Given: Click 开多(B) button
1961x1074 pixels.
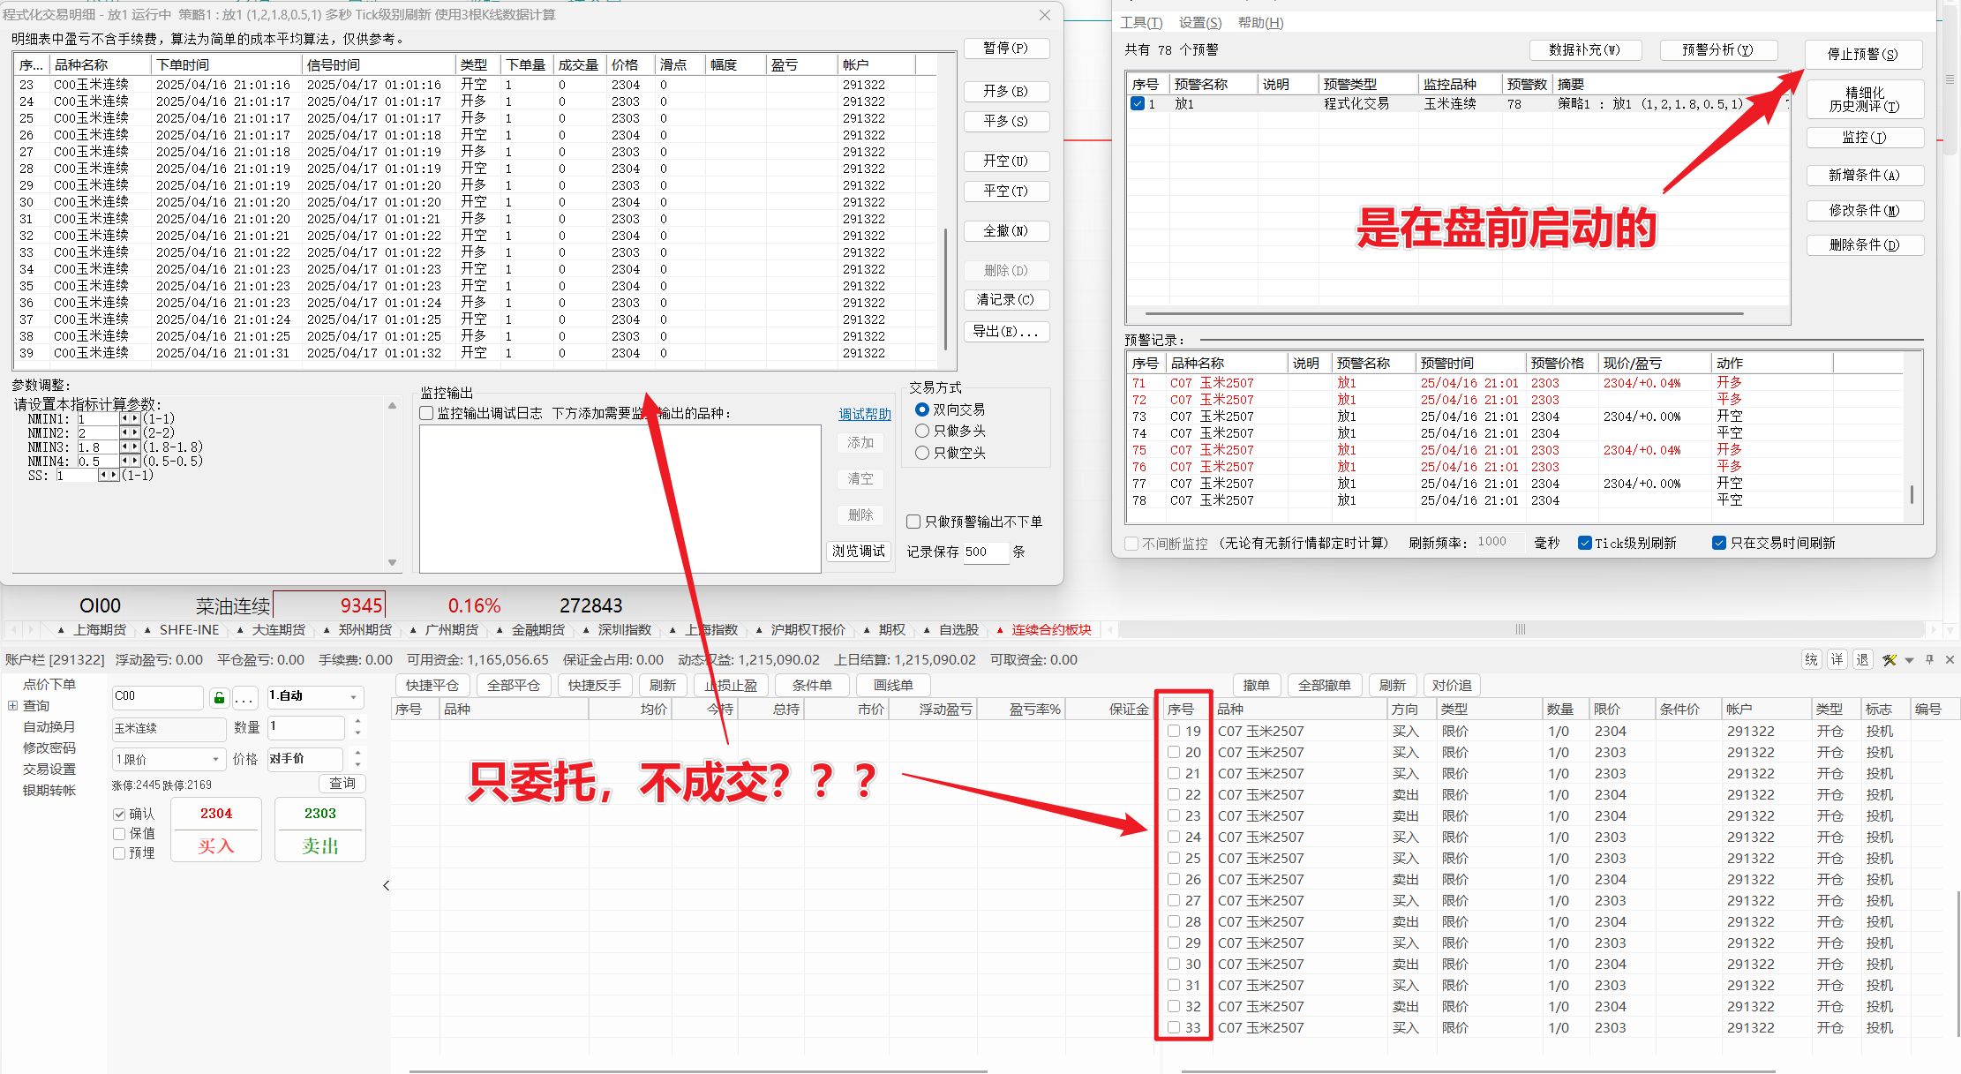Looking at the screenshot, I should pyautogui.click(x=1006, y=91).
